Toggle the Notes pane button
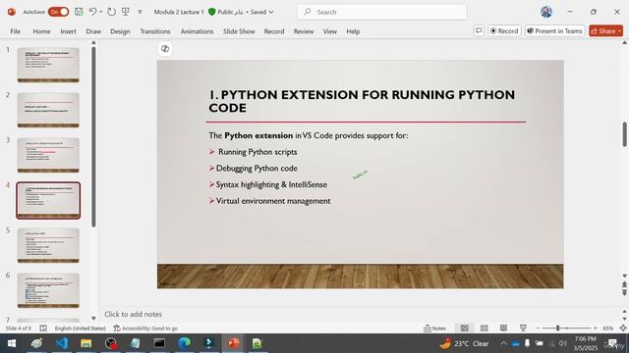The image size is (629, 353). click(434, 328)
